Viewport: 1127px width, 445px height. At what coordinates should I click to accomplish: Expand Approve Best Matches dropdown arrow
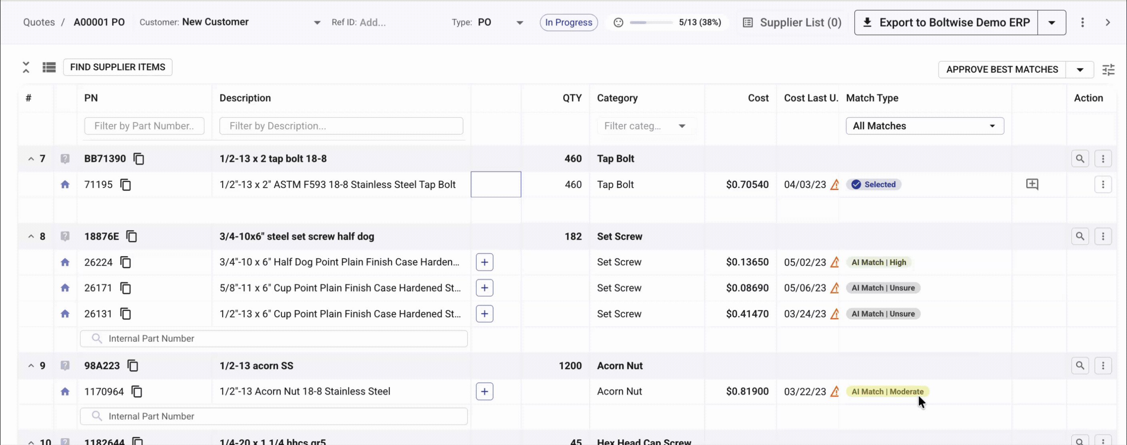(x=1079, y=70)
